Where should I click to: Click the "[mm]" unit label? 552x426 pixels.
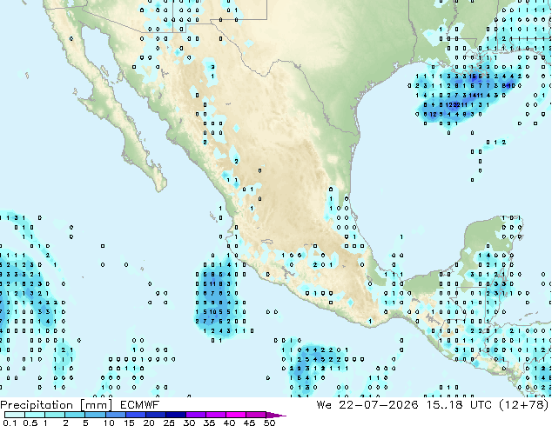pos(96,405)
